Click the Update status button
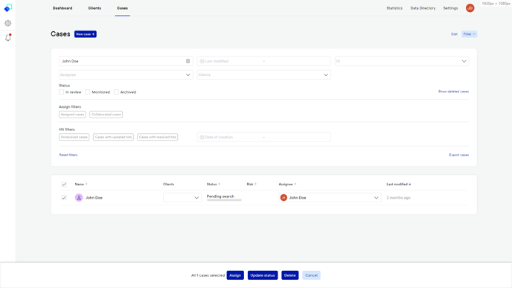The width and height of the screenshot is (512, 288). point(263,275)
